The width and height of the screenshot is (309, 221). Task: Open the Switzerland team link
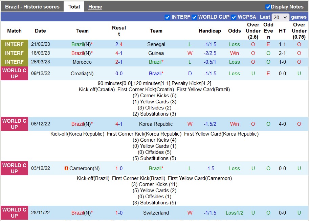coord(156,213)
